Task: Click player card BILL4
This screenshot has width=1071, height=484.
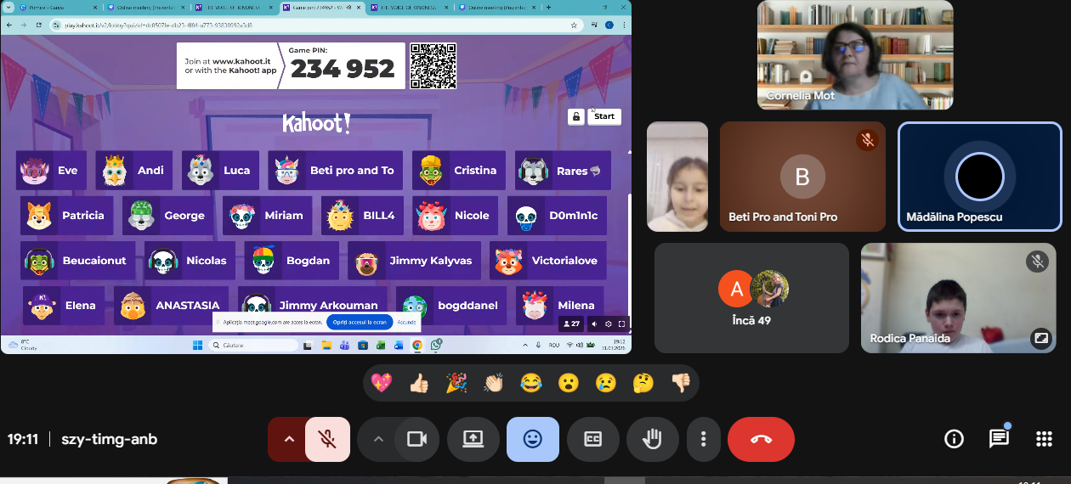Action: click(362, 216)
